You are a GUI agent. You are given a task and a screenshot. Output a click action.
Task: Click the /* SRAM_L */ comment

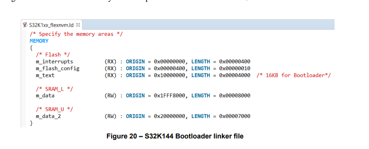[54, 89]
